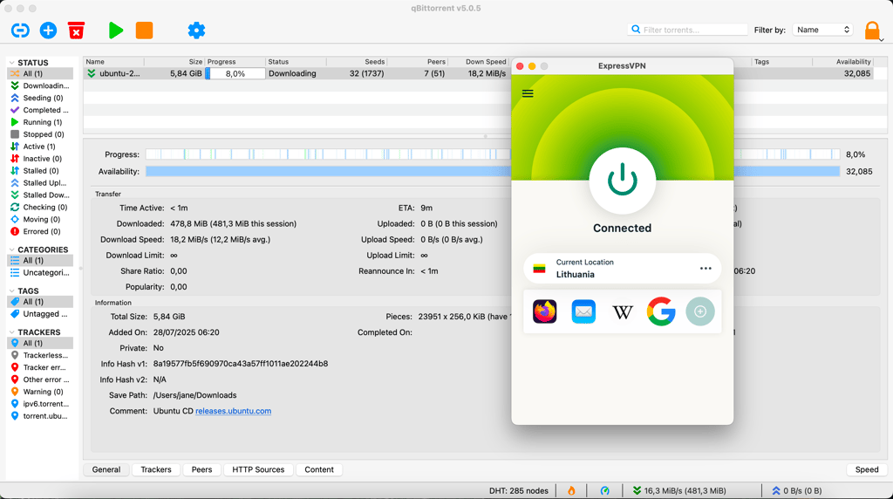Switch to the HTTP Sources tab
The height and width of the screenshot is (499, 893).
[x=258, y=469]
